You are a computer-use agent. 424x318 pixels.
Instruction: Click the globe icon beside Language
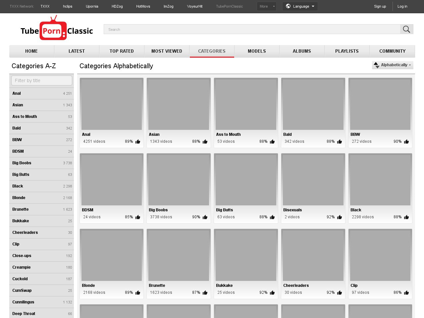point(288,6)
